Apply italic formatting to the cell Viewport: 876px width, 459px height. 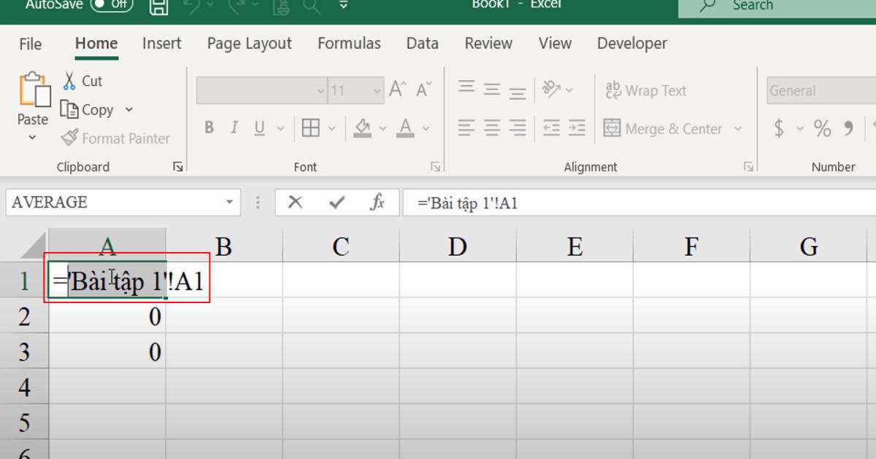tap(234, 127)
